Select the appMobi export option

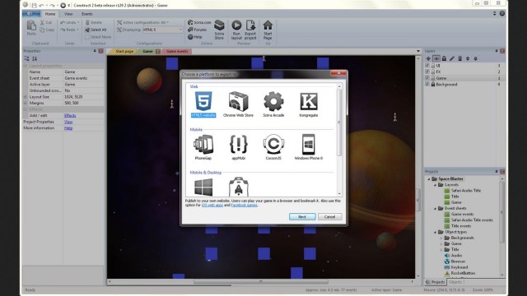[238, 147]
